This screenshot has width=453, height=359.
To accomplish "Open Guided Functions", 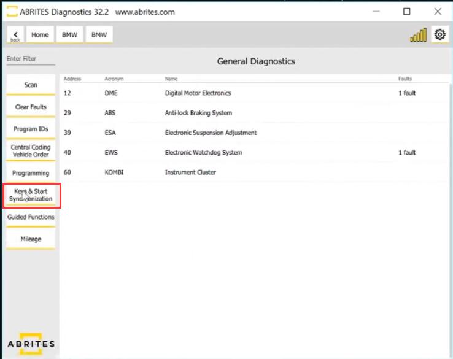I will pyautogui.click(x=31, y=217).
